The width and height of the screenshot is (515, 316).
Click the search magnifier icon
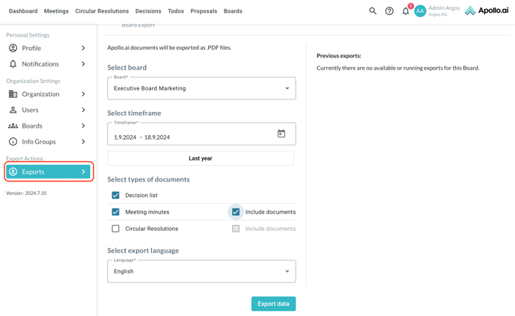coord(373,11)
